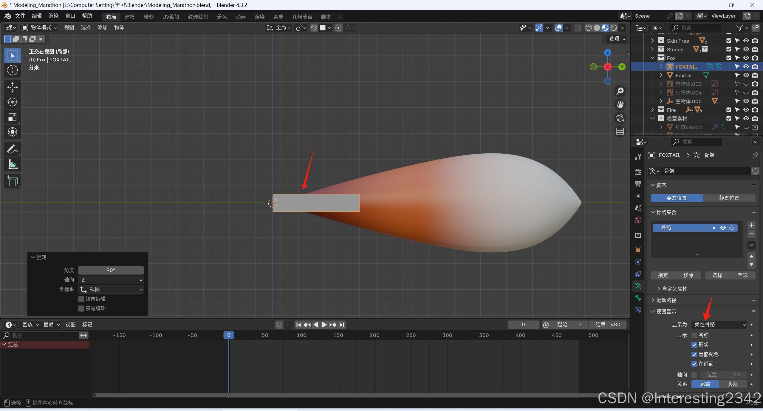Switch to orthographic grid view icon
Screen dimensions: 763x411
pyautogui.click(x=620, y=132)
